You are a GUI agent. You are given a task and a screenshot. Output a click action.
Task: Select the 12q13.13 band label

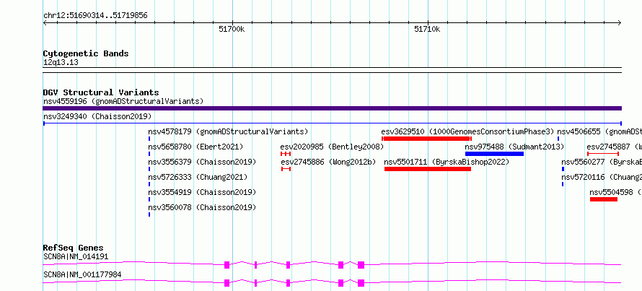[x=61, y=63]
